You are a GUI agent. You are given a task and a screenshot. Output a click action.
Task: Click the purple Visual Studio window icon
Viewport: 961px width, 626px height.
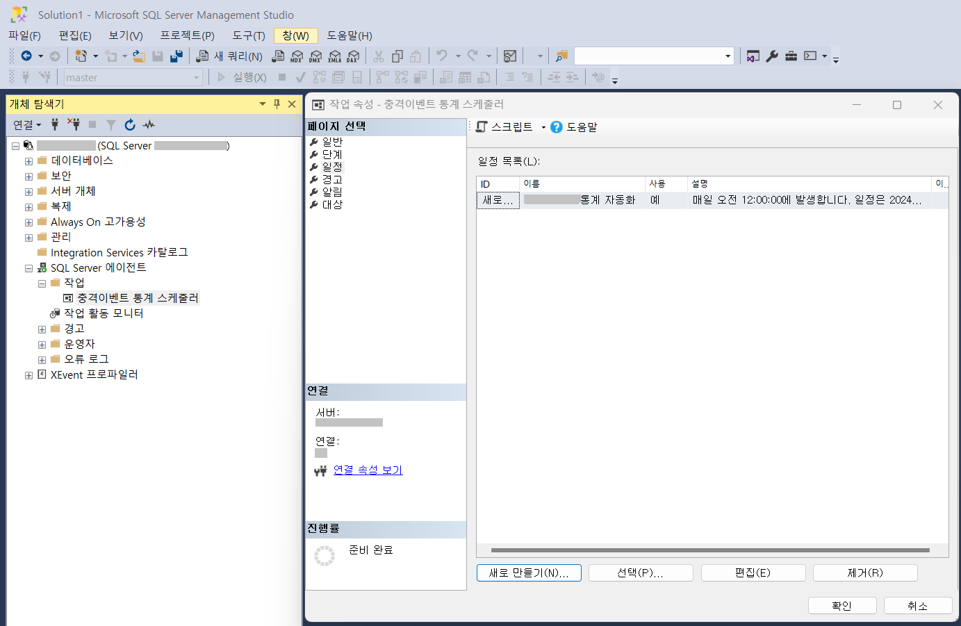click(x=753, y=56)
